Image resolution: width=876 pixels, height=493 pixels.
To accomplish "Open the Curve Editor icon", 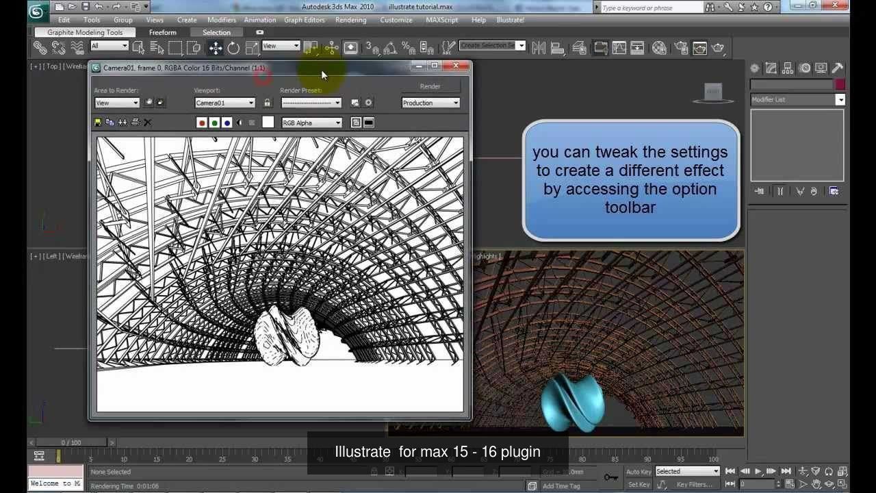I will pyautogui.click(x=619, y=47).
